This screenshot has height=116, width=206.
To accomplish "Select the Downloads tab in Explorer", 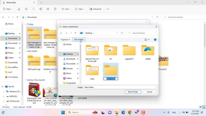I will [19, 3].
